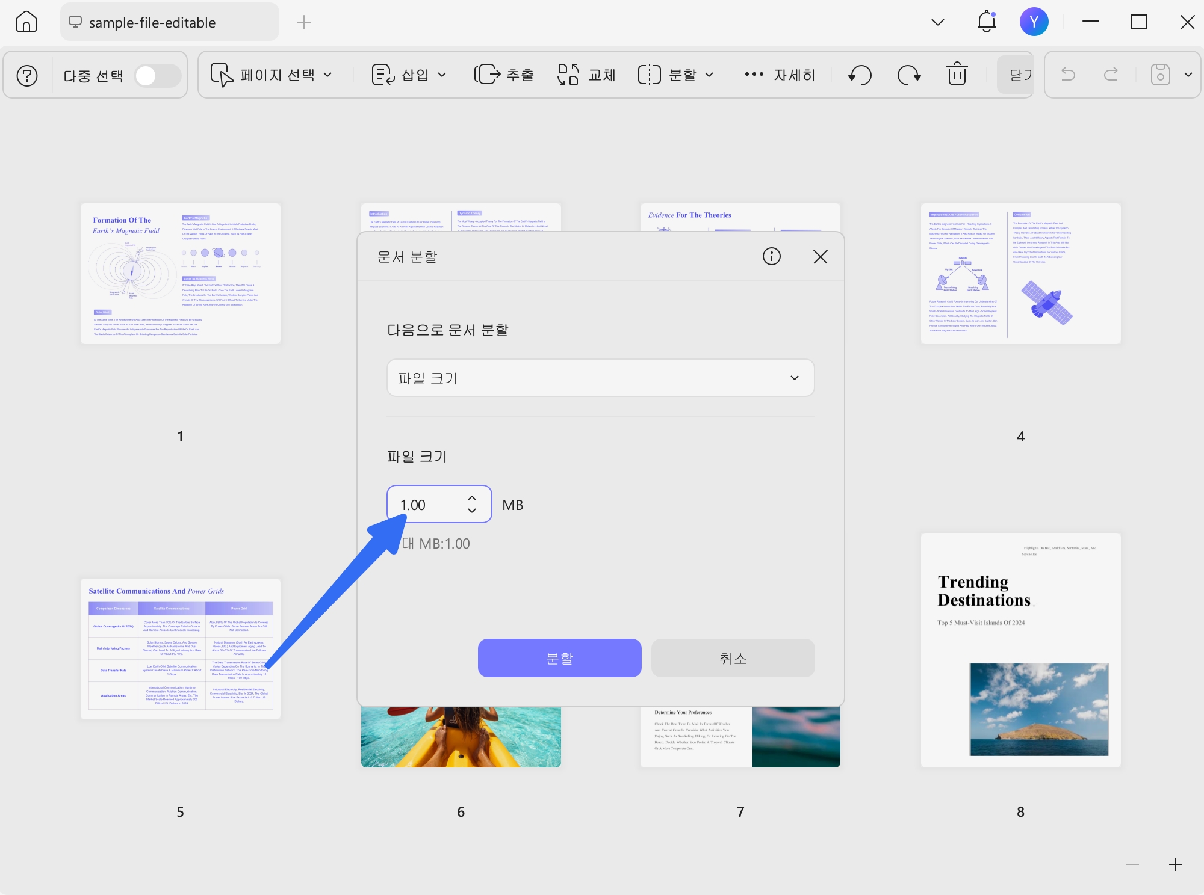The height and width of the screenshot is (895, 1204).
Task: Rotate pages clockwise
Action: (x=909, y=75)
